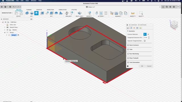The image size is (182, 102).
Task: Select the 3D Pocket Clearing icon
Action: [47, 13]
